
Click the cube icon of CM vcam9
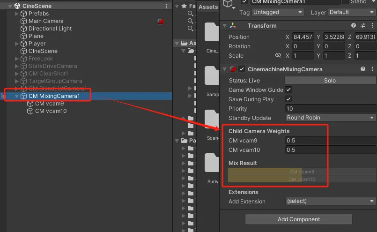pos(30,104)
